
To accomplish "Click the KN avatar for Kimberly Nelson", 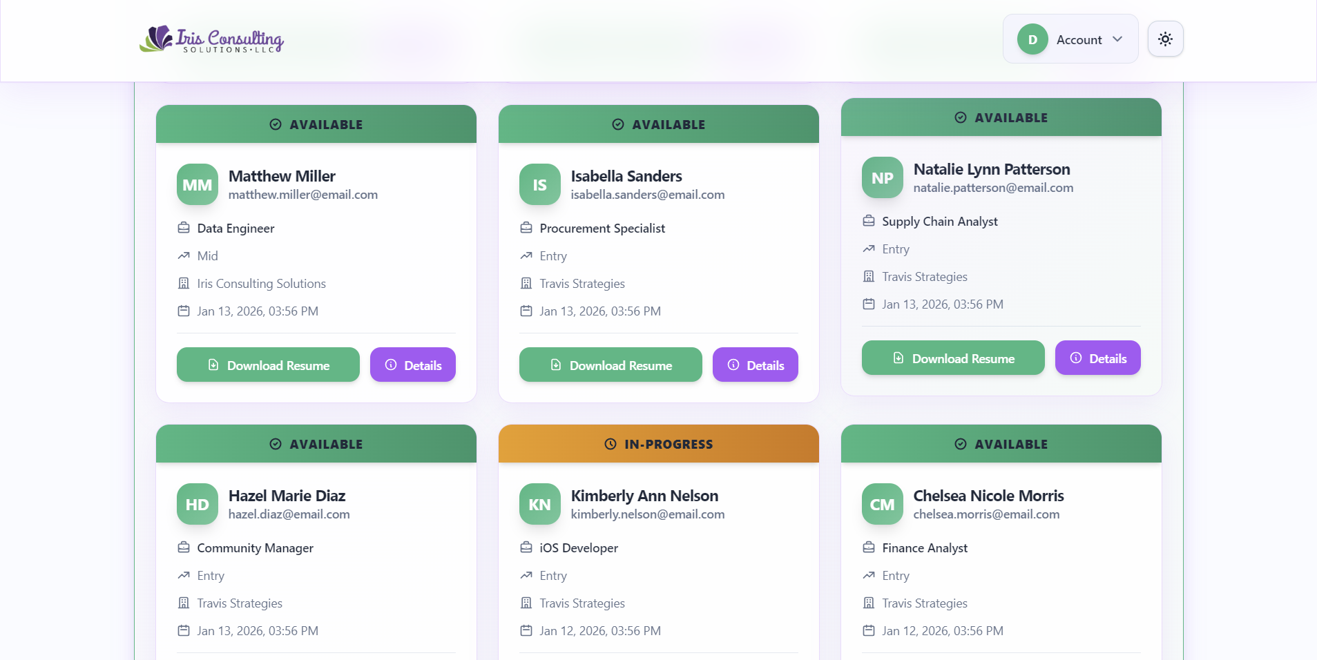I will point(539,504).
